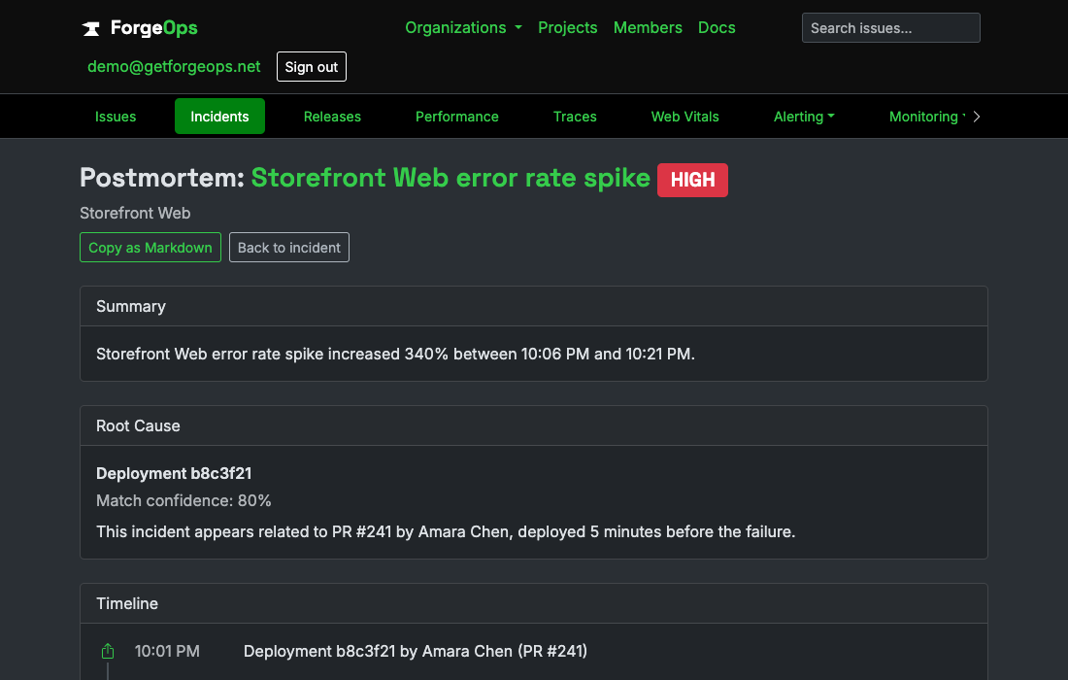Go to the Performance tab
The height and width of the screenshot is (680, 1068).
point(457,117)
